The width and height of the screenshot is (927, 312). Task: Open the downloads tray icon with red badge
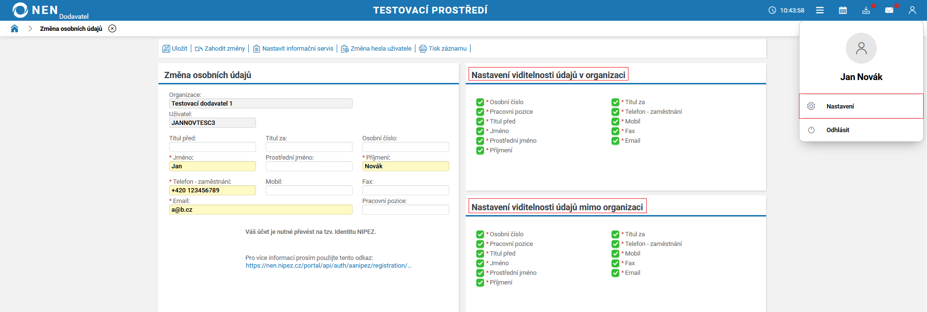[x=866, y=10]
